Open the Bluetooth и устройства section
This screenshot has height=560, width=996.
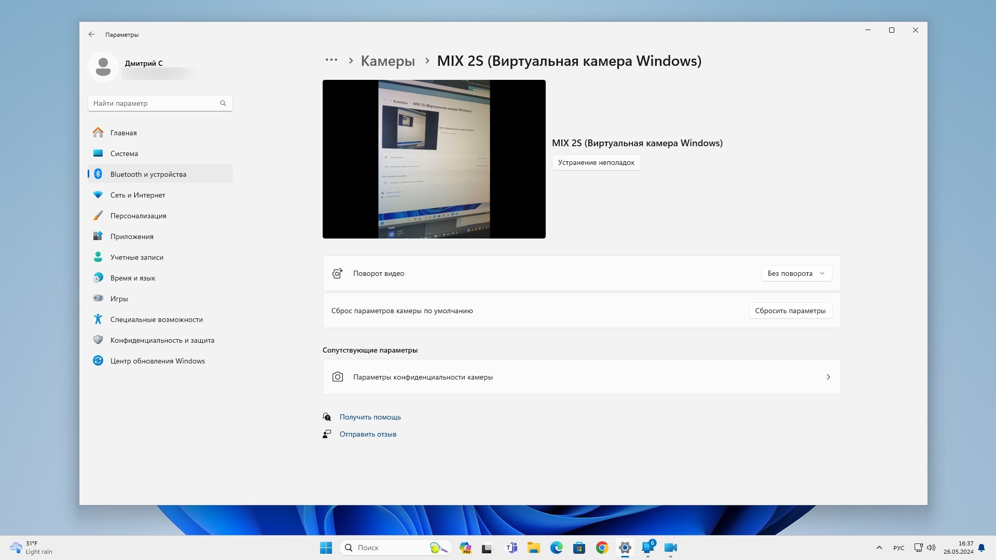[x=148, y=174]
